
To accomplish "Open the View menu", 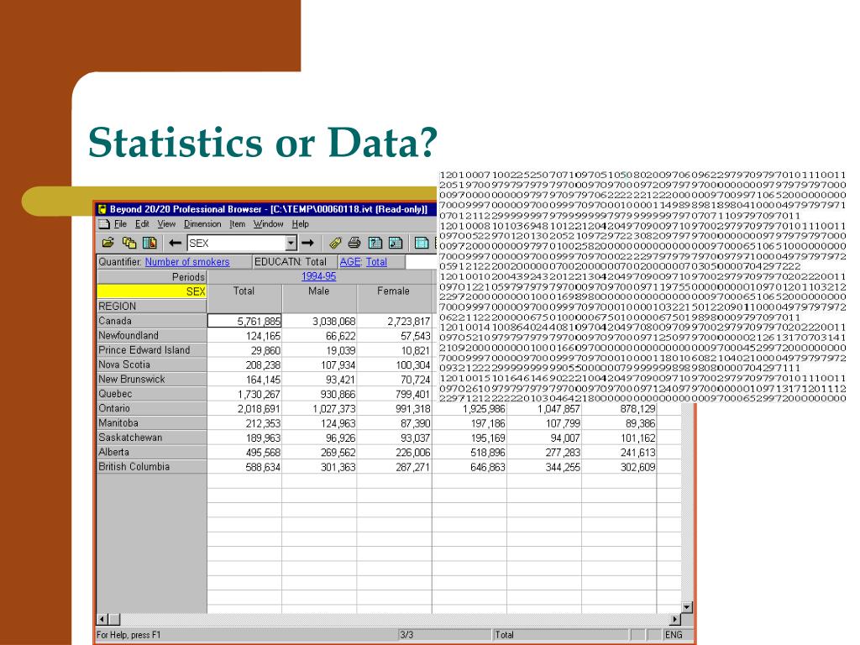I will [x=166, y=223].
